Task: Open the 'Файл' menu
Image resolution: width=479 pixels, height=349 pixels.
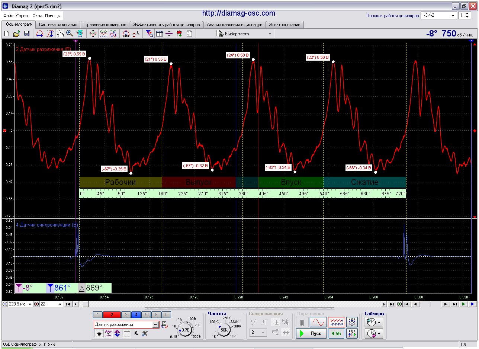Action: [x=8, y=16]
